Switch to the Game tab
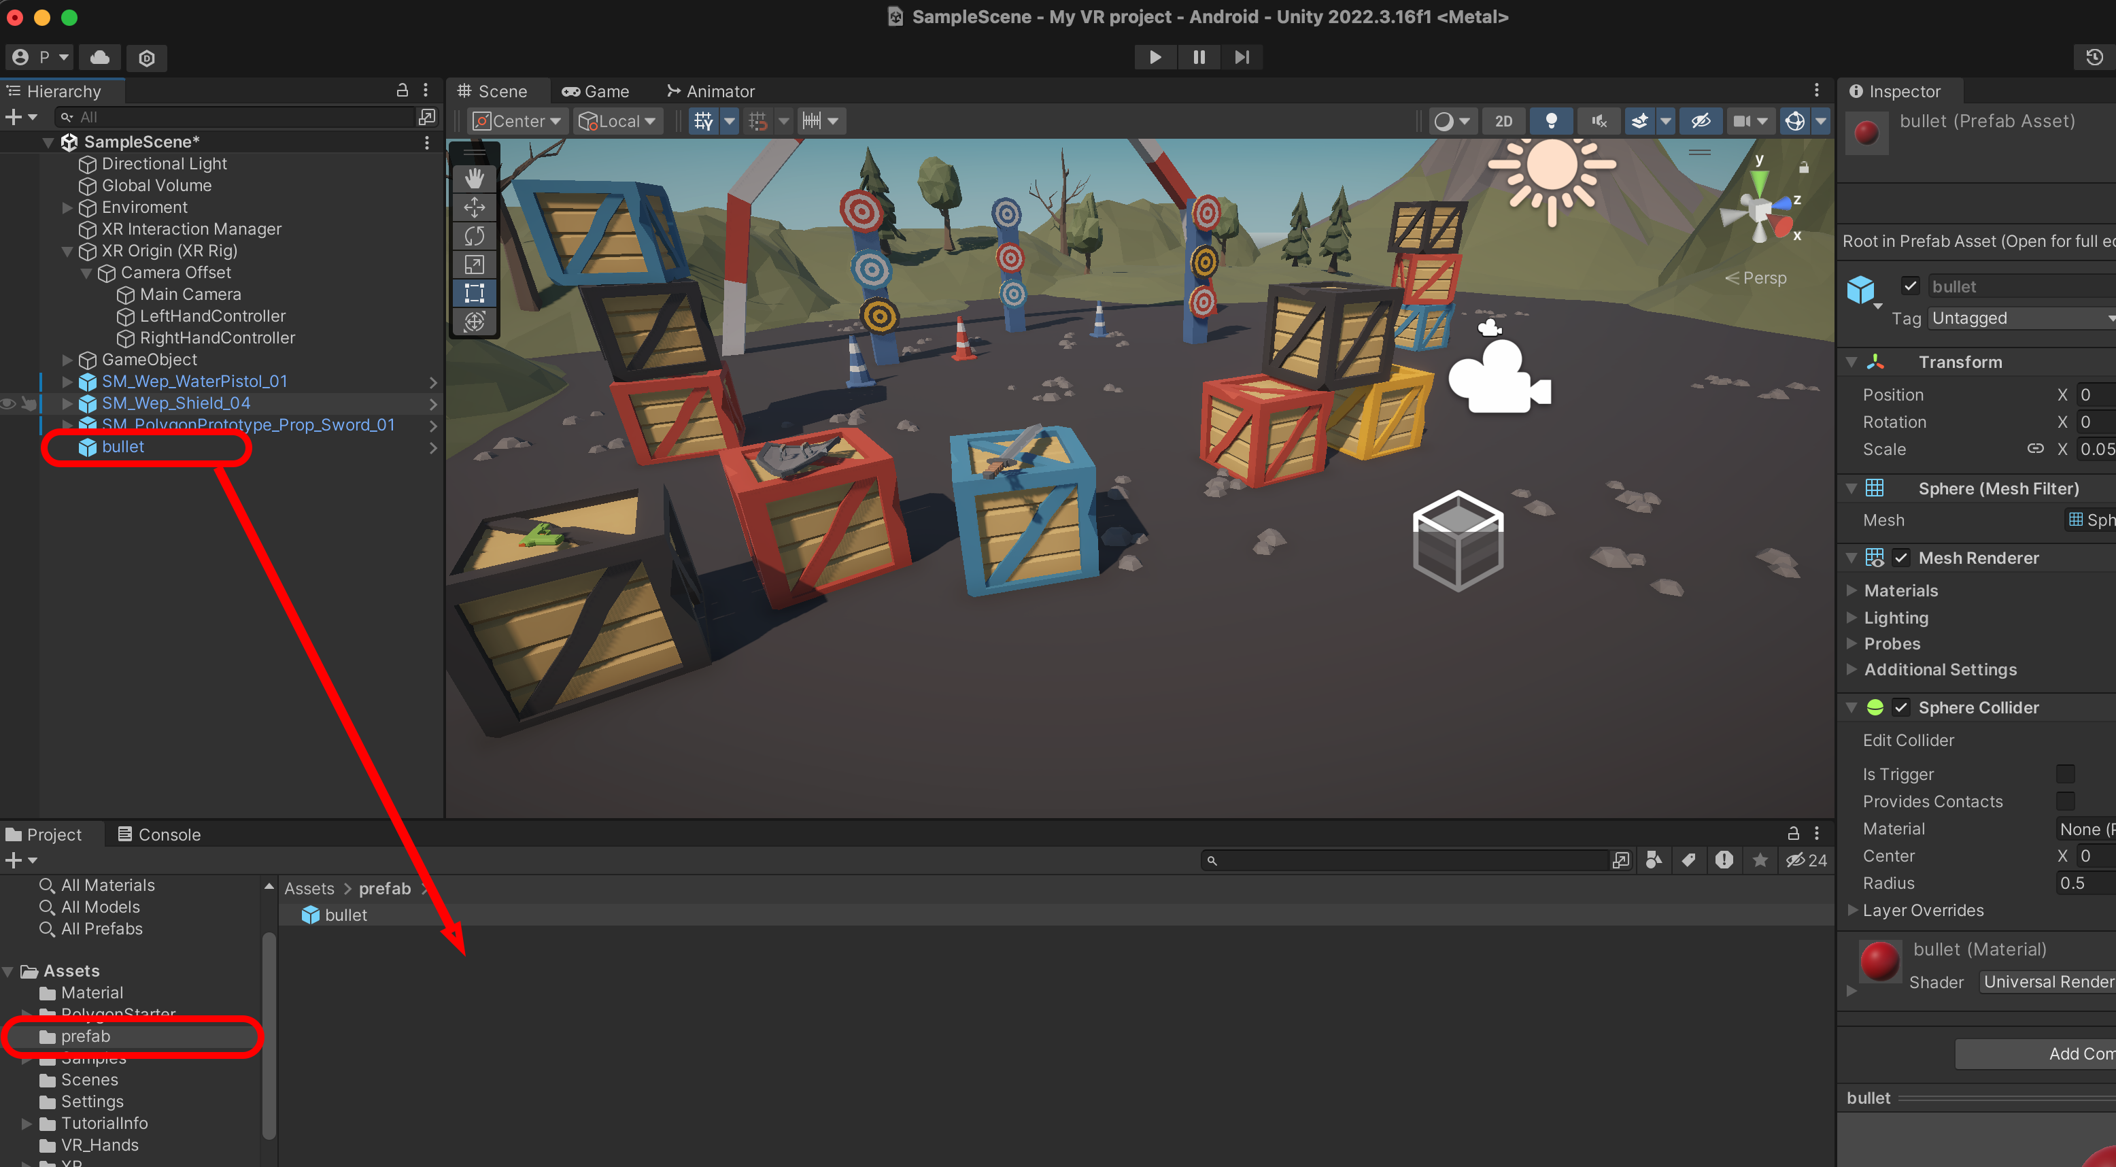Screen dimensions: 2116x1167 click(x=596, y=91)
